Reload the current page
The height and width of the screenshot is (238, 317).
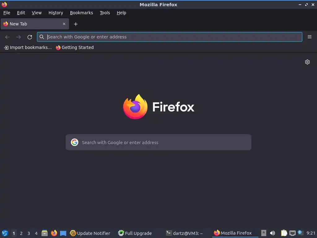click(x=30, y=37)
